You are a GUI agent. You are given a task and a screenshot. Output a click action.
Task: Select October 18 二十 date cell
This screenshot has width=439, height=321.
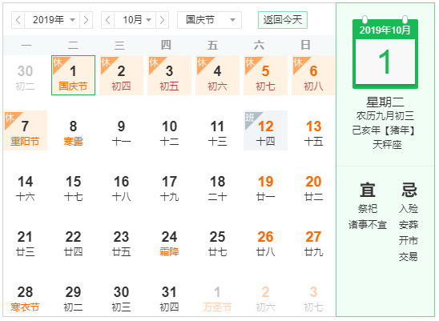(x=218, y=186)
